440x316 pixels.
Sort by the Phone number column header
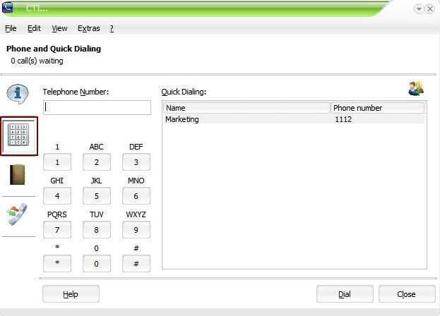point(377,108)
